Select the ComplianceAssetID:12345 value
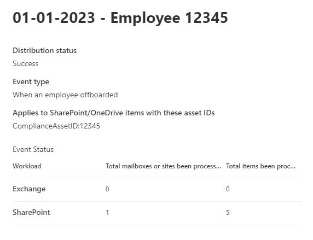This screenshot has height=240, width=313. click(x=56, y=126)
